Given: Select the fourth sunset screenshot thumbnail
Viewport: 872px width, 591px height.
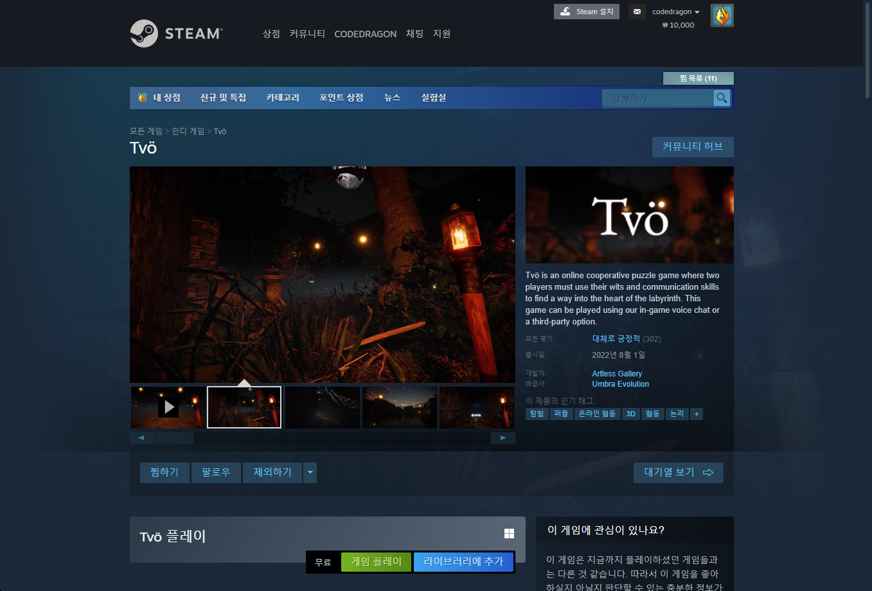Looking at the screenshot, I should point(399,407).
